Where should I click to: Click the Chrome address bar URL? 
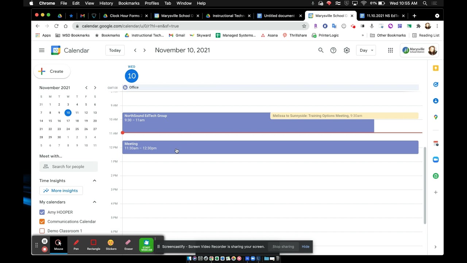(x=130, y=26)
